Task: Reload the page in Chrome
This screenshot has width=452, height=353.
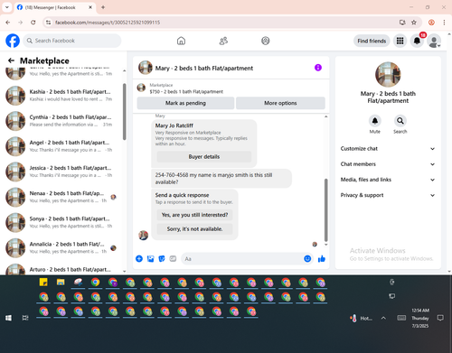Action: [x=33, y=23]
